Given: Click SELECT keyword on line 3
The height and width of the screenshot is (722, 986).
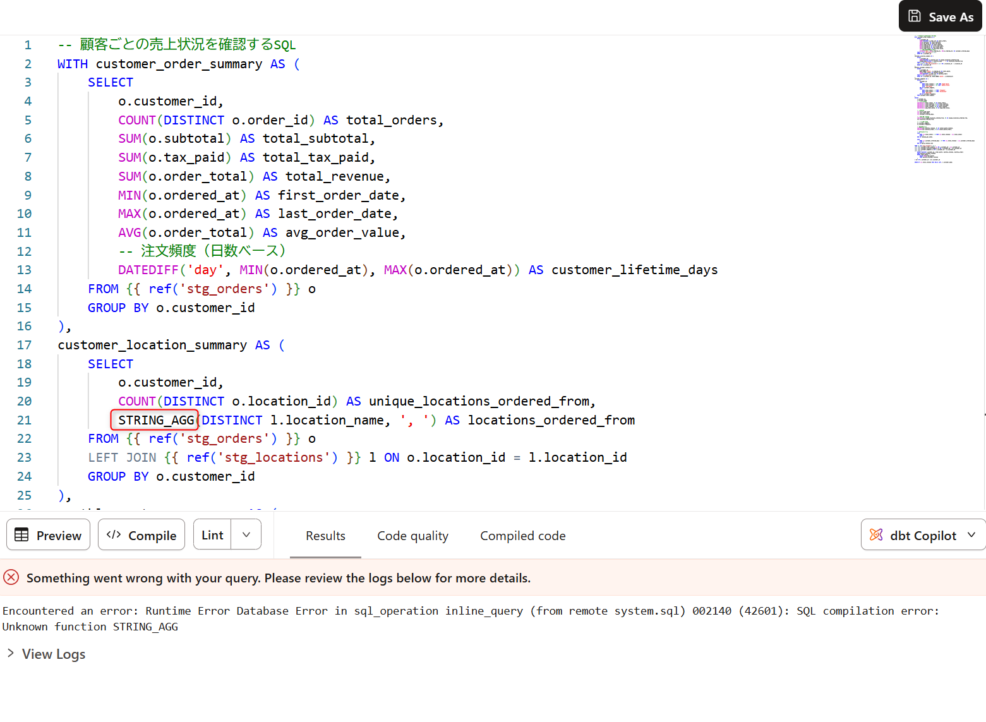Looking at the screenshot, I should (111, 82).
